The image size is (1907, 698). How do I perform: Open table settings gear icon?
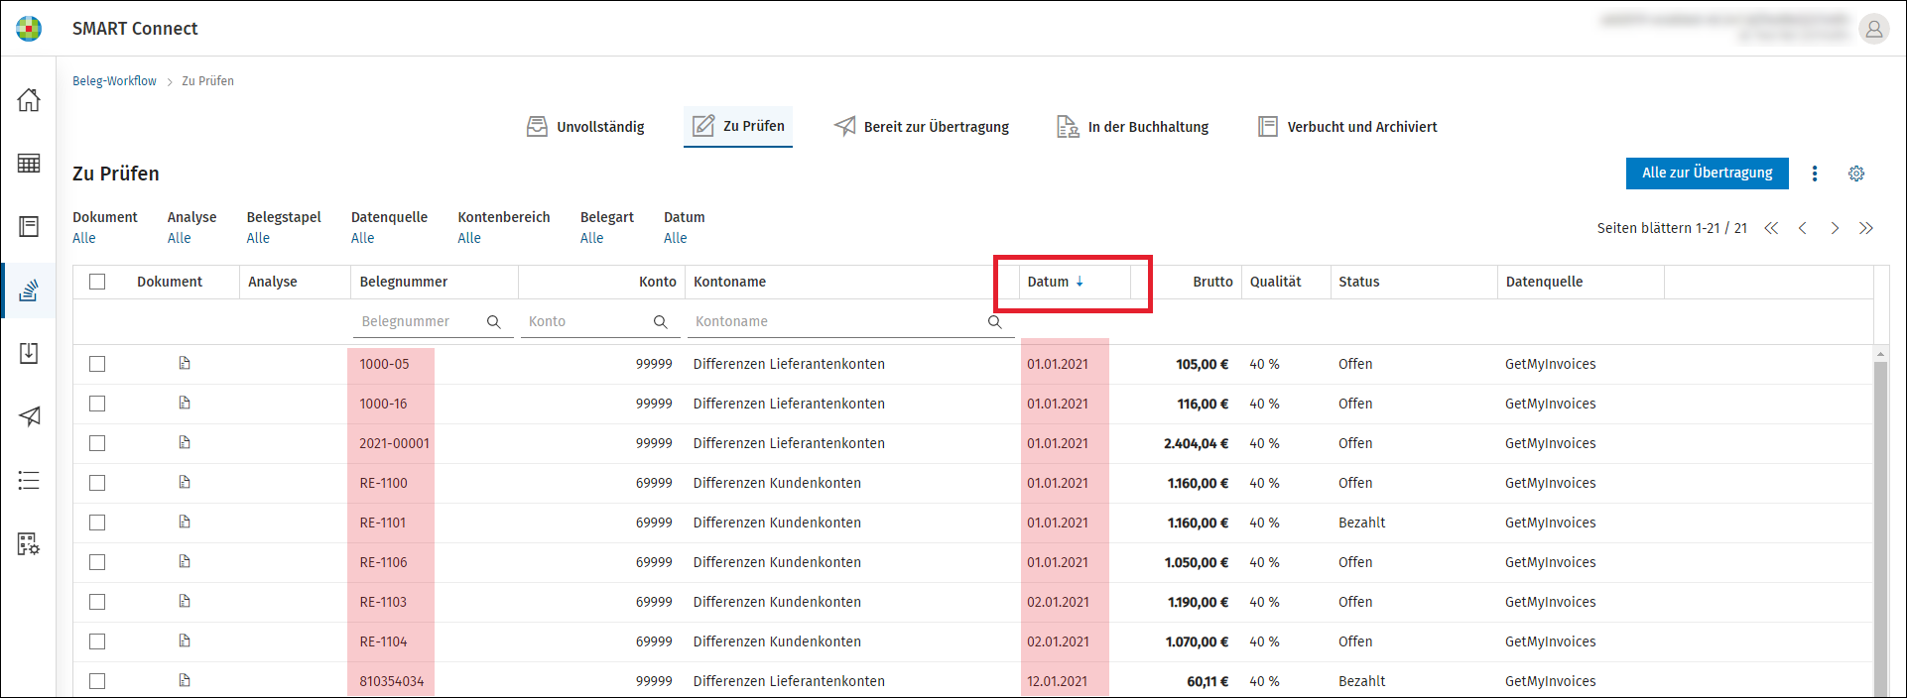coord(1856,174)
